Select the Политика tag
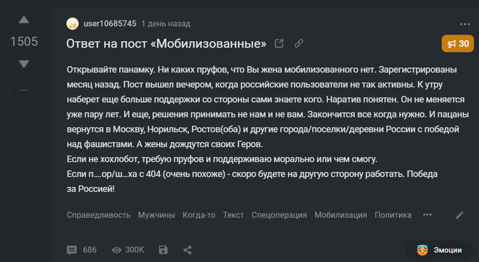This screenshot has height=262, width=479. point(393,215)
